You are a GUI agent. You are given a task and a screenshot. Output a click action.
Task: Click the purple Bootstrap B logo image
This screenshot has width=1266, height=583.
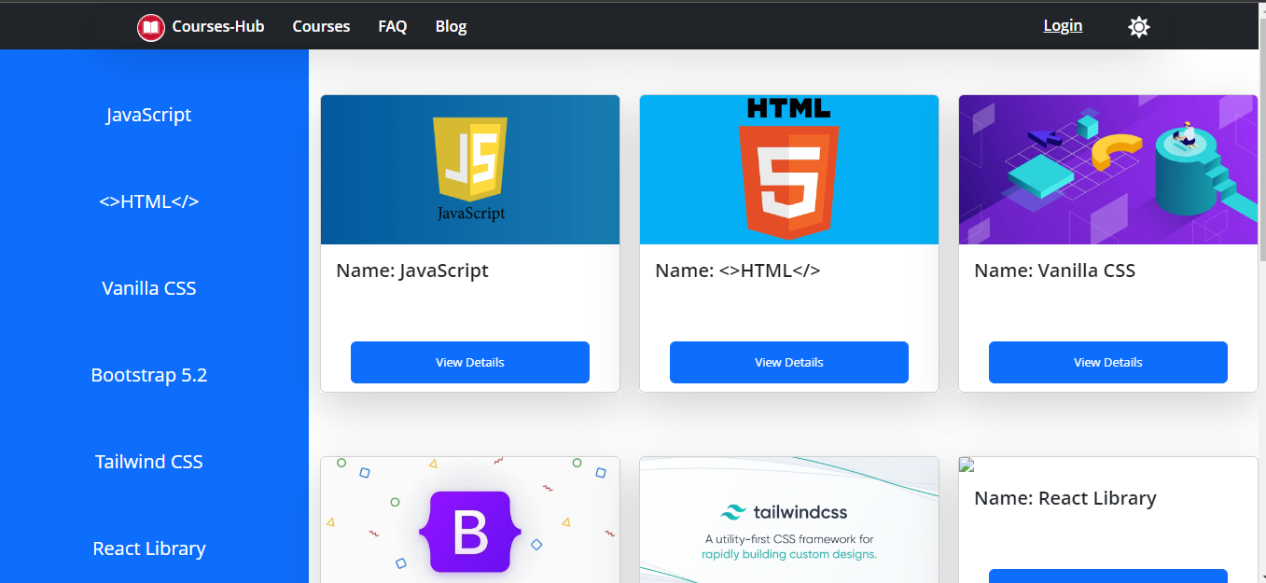[x=470, y=530]
